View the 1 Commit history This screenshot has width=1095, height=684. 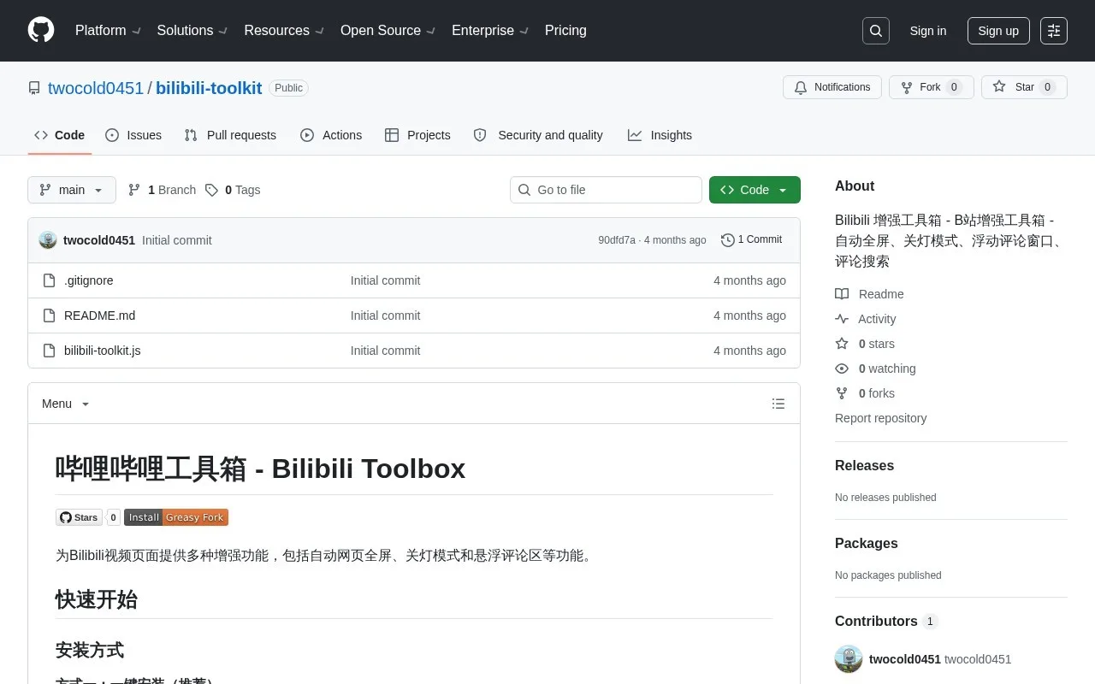click(x=752, y=239)
